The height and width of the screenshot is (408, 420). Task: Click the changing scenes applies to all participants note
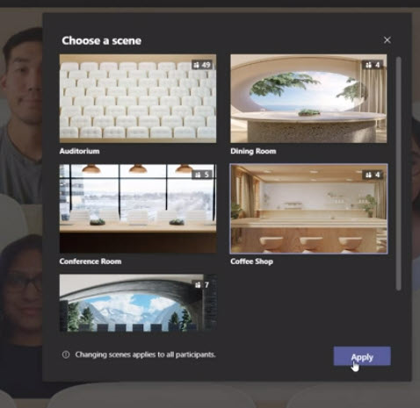tap(146, 354)
